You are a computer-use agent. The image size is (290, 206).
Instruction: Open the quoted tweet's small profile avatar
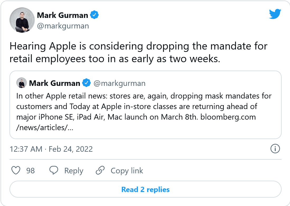pyautogui.click(x=22, y=83)
